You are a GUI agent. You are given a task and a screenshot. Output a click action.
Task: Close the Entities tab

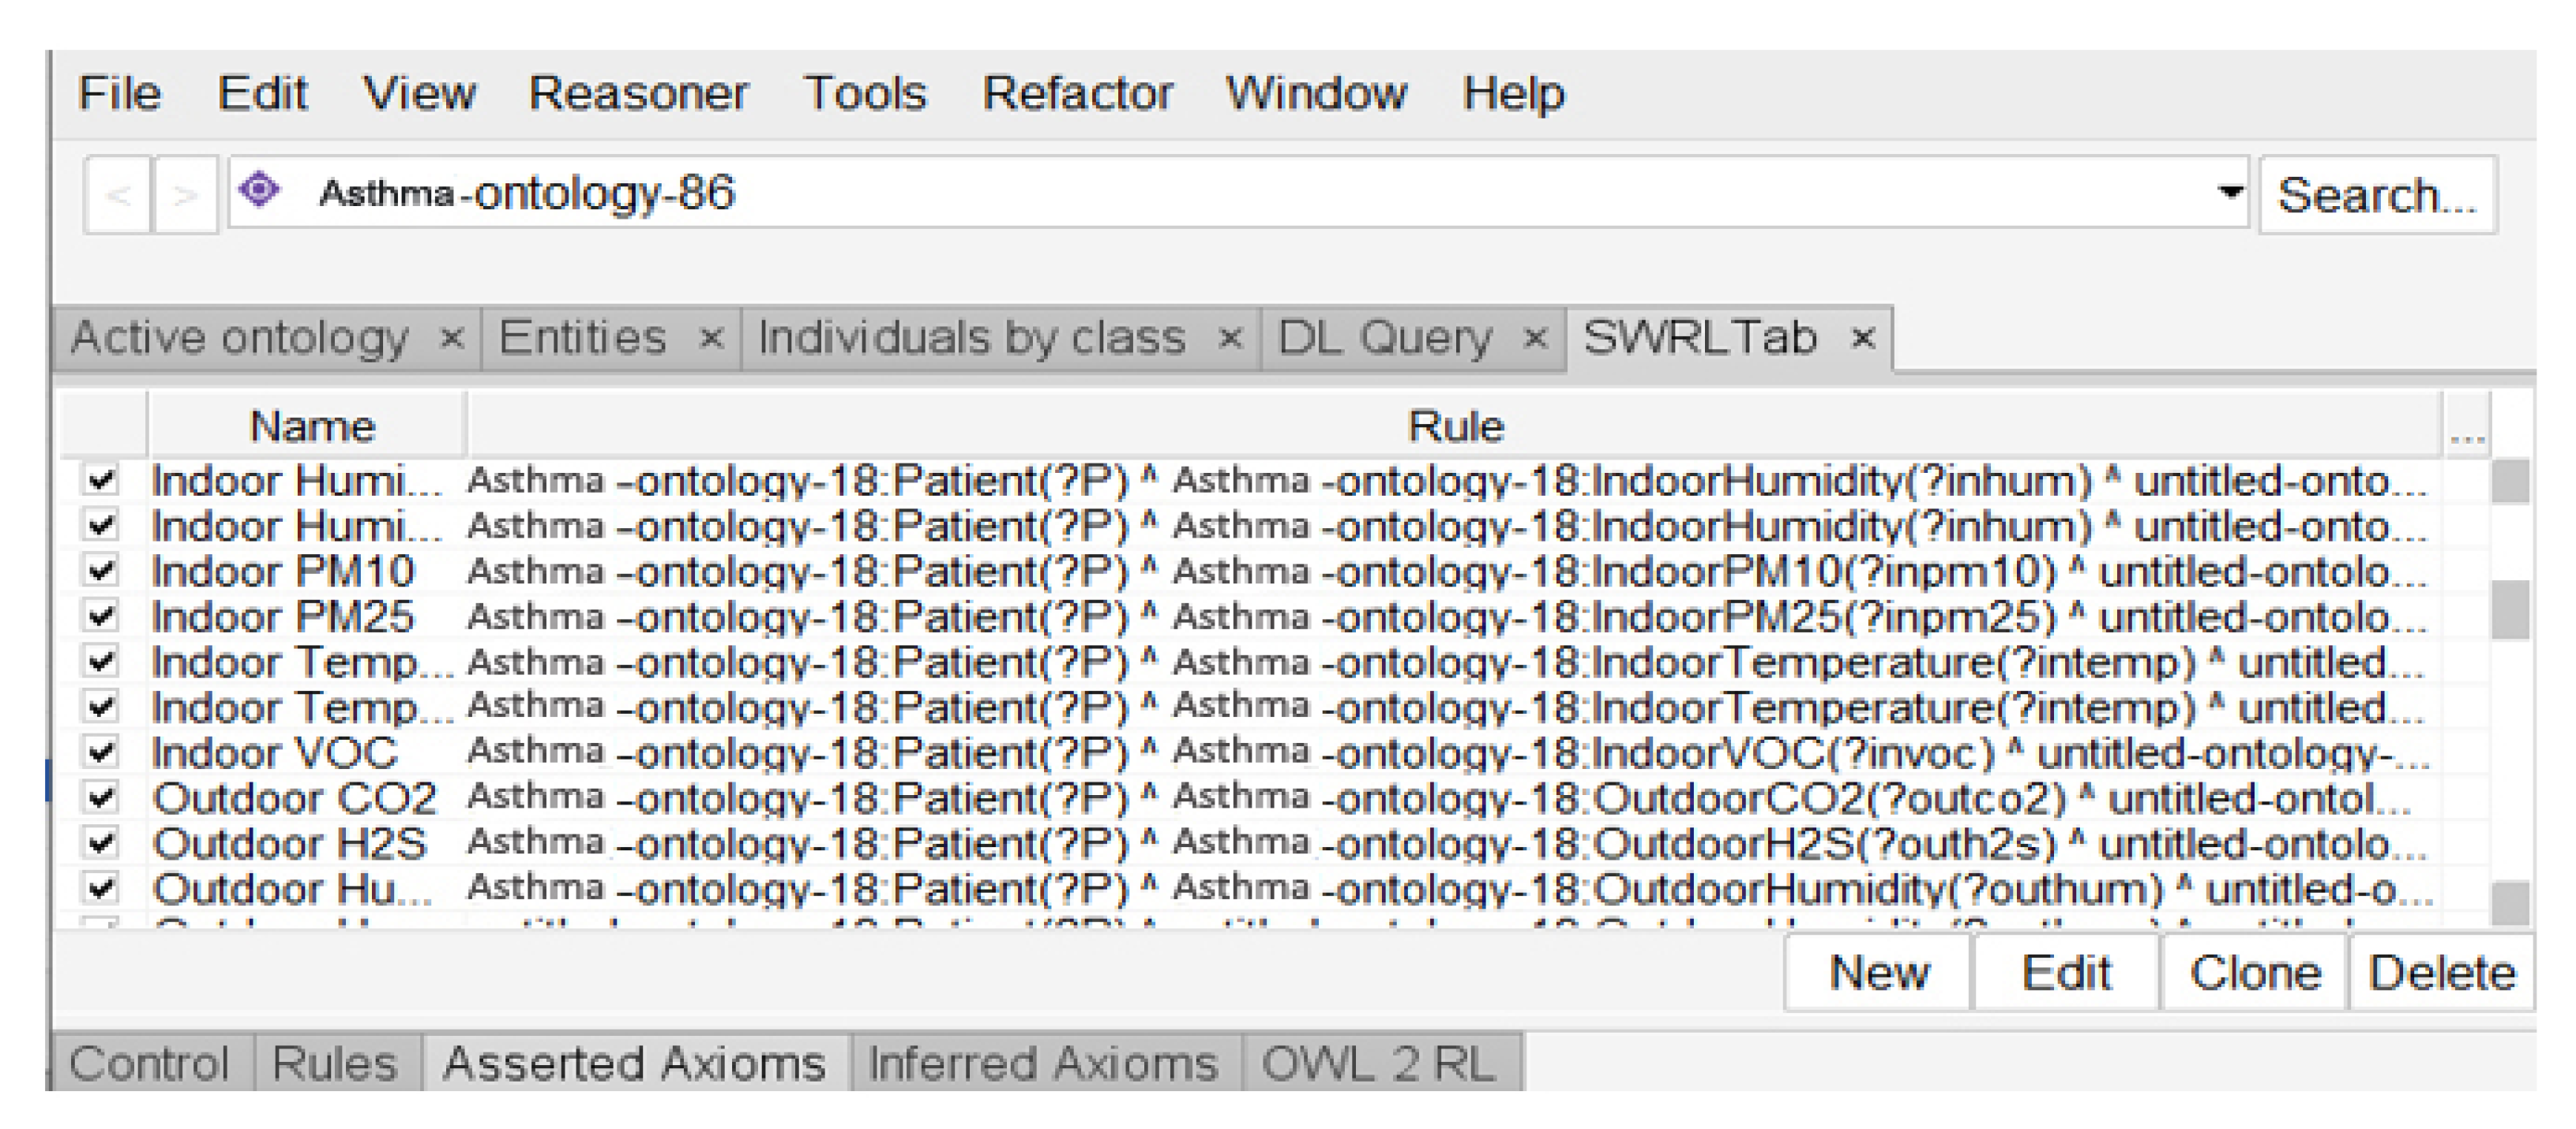(711, 338)
